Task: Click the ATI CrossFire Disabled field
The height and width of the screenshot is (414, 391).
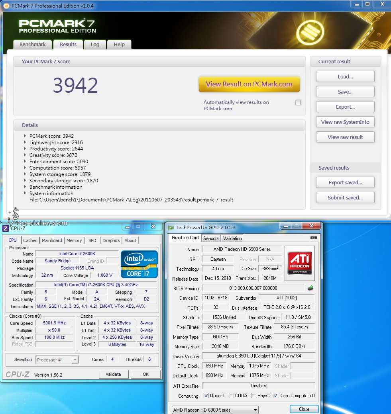Action: (259, 385)
